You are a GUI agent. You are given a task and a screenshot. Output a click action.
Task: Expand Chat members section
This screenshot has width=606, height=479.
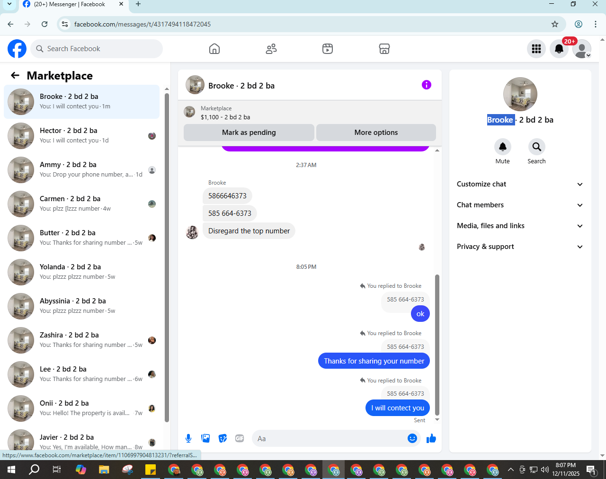click(520, 205)
